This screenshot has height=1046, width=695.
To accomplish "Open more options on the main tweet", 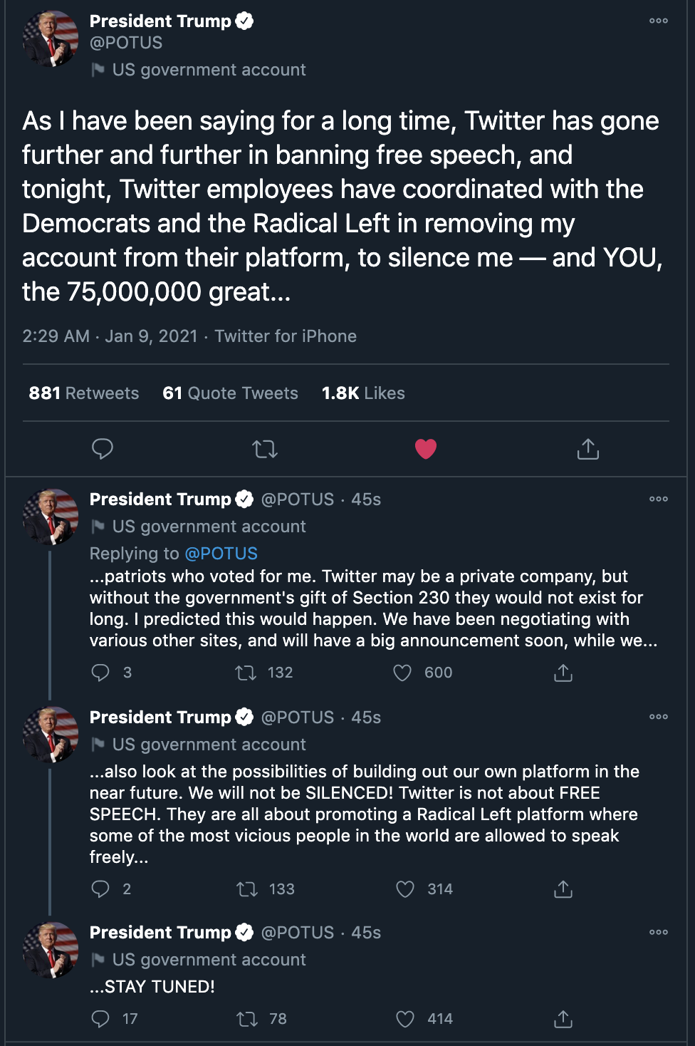I will pos(659,21).
